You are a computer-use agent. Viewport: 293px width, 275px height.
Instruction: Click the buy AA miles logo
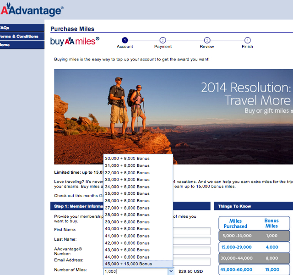[75, 41]
